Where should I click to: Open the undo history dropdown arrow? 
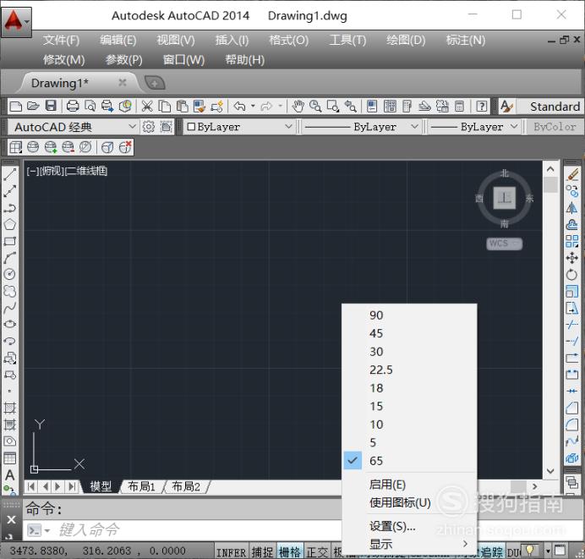click(253, 107)
